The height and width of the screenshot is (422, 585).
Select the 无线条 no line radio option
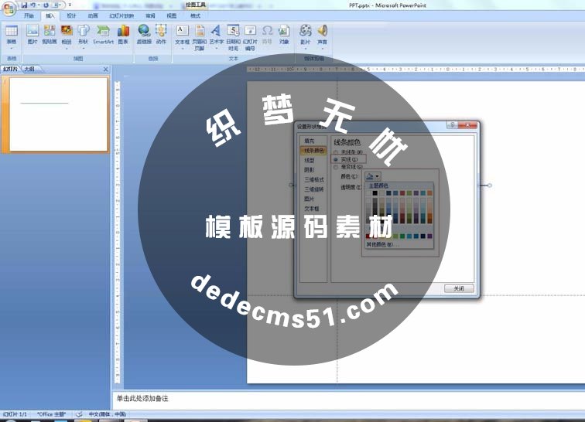tap(336, 152)
